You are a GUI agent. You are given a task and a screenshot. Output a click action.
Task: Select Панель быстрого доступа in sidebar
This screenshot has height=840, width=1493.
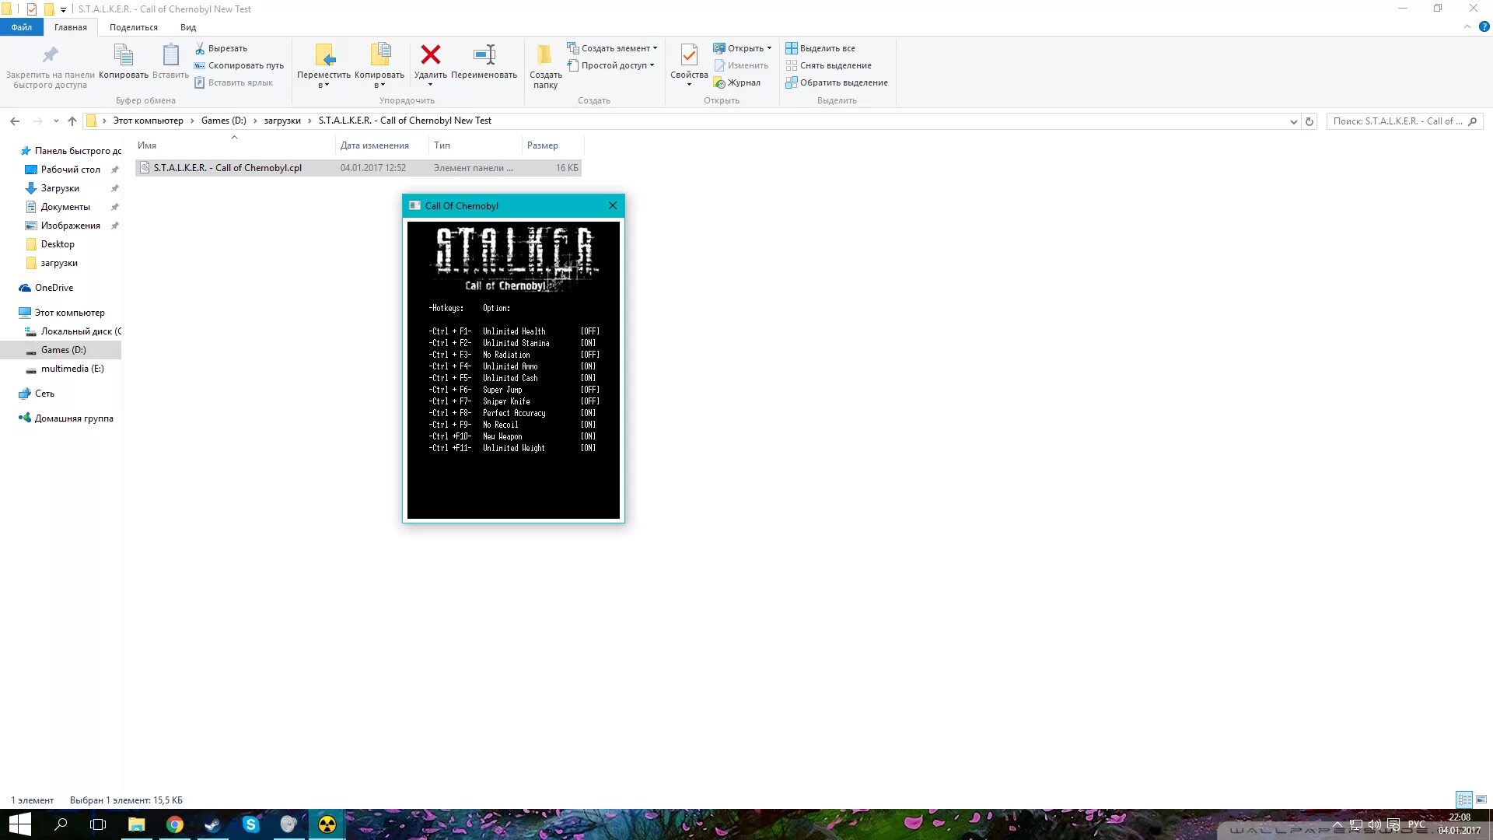click(x=70, y=151)
